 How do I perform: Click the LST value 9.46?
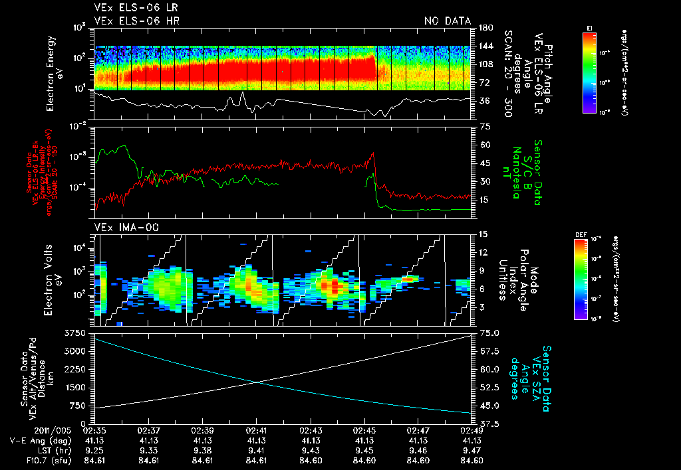(x=418, y=451)
